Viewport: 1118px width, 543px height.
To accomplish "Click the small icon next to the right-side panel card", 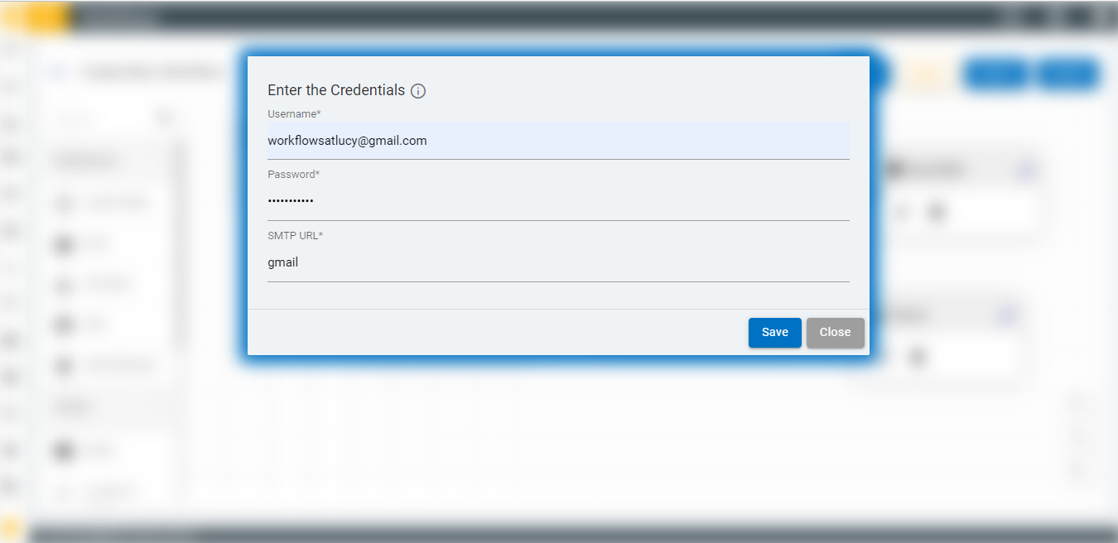I will pyautogui.click(x=1005, y=315).
